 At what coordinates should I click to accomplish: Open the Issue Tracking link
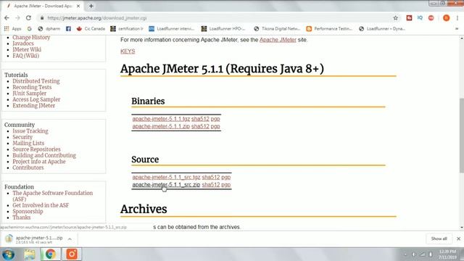click(x=30, y=131)
